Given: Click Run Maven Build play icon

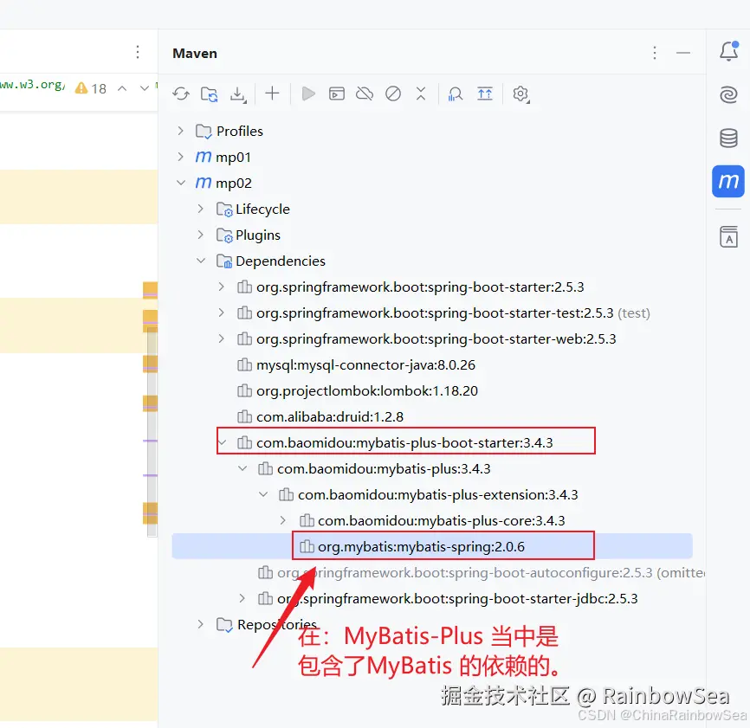Looking at the screenshot, I should click(x=308, y=93).
